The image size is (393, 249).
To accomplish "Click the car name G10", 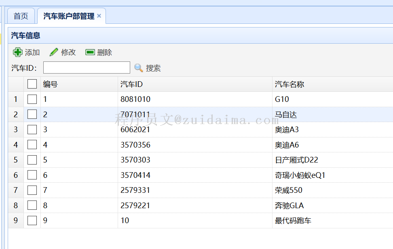I will tap(282, 99).
